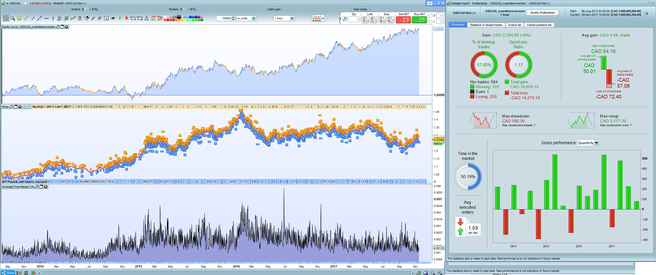Toggle the S checkbox in order panel

431,16
